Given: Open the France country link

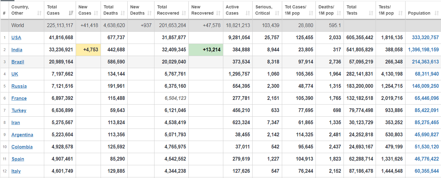Looking at the screenshot, I should click(19, 98).
